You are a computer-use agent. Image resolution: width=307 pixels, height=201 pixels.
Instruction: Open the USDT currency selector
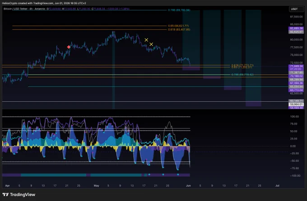click(x=296, y=9)
